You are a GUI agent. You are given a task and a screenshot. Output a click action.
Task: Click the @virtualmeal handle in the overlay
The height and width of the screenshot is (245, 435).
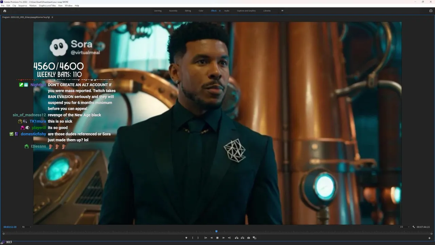(85, 53)
